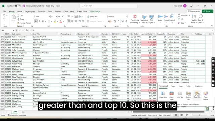Image resolution: width=215 pixels, height=121 pixels.
Task: Click the Insert Function fx icon
Action: 27,30
